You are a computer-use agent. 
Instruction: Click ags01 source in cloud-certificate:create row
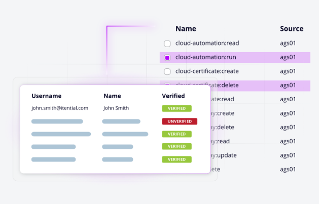click(x=288, y=71)
